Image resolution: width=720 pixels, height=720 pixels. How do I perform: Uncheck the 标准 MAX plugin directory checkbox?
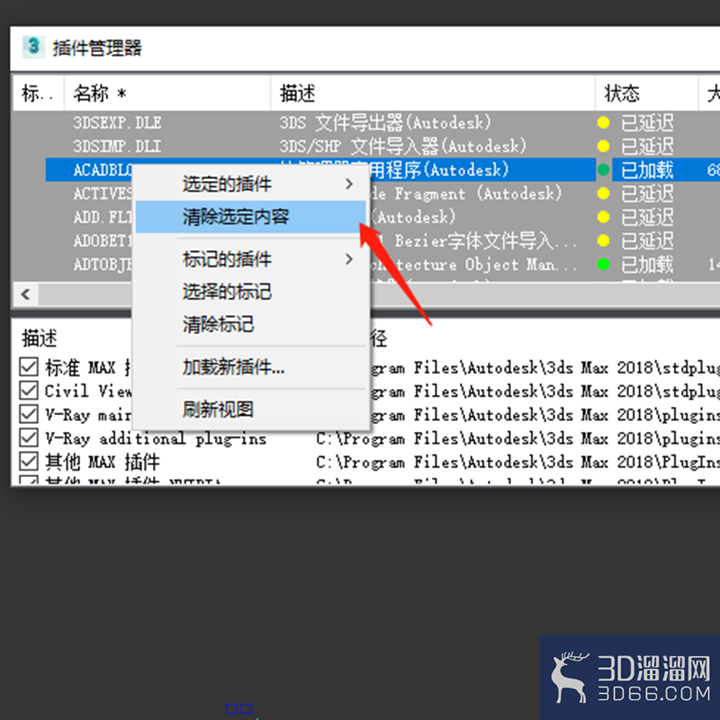pos(29,367)
